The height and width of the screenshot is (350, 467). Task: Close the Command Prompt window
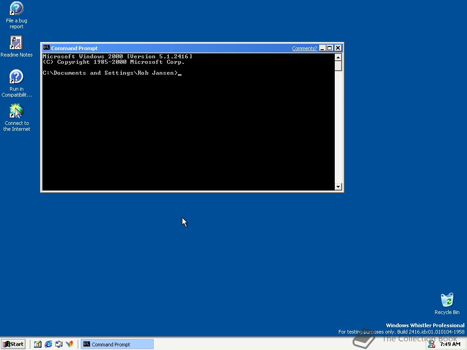click(338, 48)
